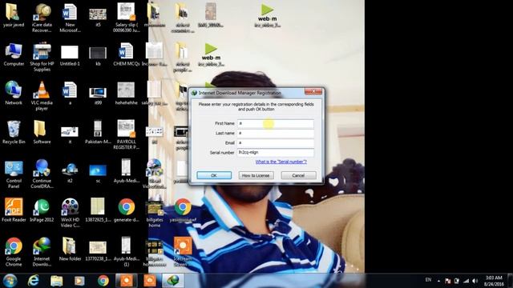Select the billgates home desktop icon
Viewport: 513px width, 288px height.
155,213
